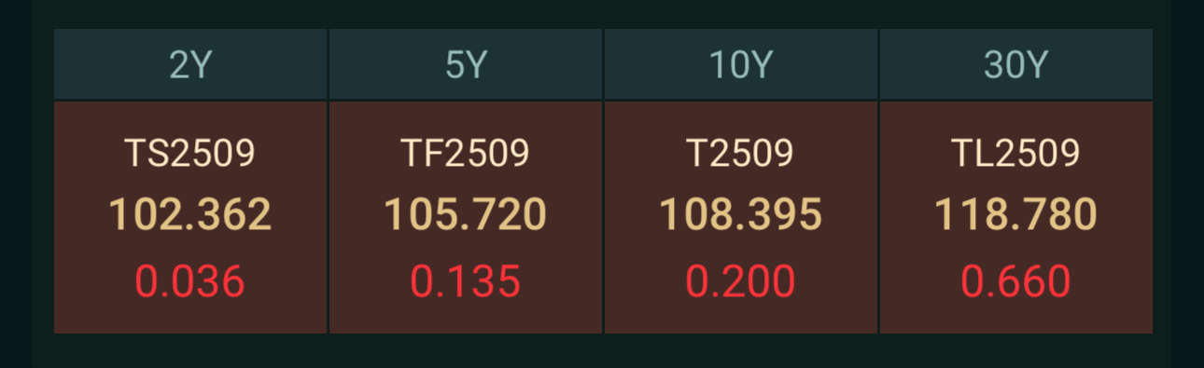Select the 10Y column header
Image resolution: width=1204 pixels, height=368 pixels.
tap(741, 64)
